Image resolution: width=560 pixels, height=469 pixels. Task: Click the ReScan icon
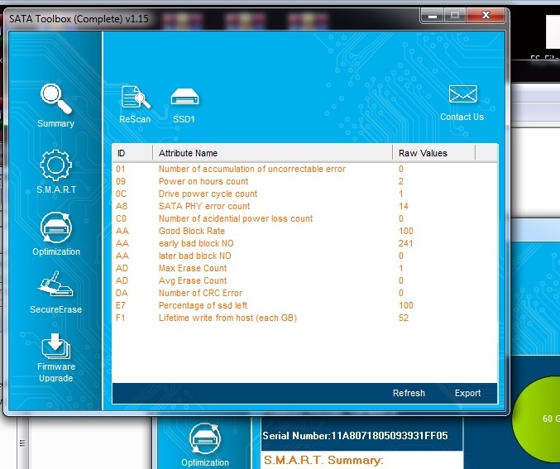coord(136,97)
